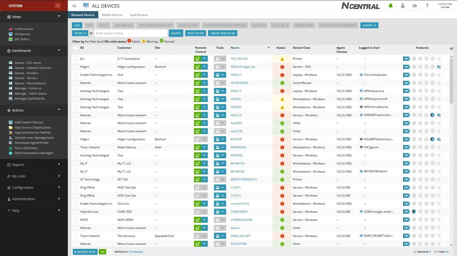Screen dimensions: 457x256
Task: Open Job Status in Views
Action: pos(22,39)
